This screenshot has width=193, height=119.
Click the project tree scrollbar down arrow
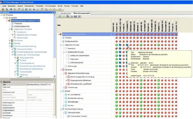[x=54, y=76]
